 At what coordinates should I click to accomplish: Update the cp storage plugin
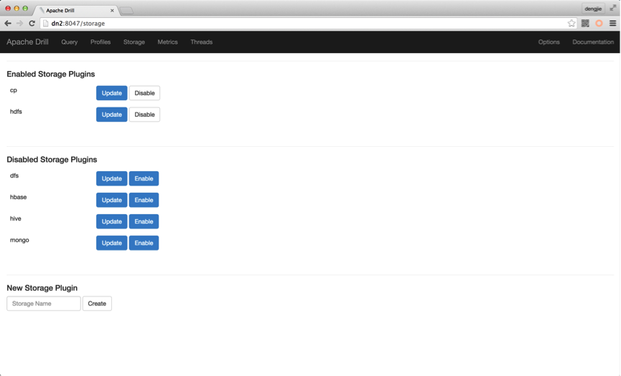112,93
